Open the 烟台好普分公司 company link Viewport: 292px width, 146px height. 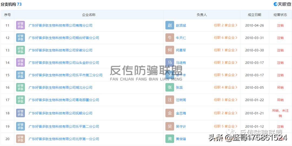point(64,38)
